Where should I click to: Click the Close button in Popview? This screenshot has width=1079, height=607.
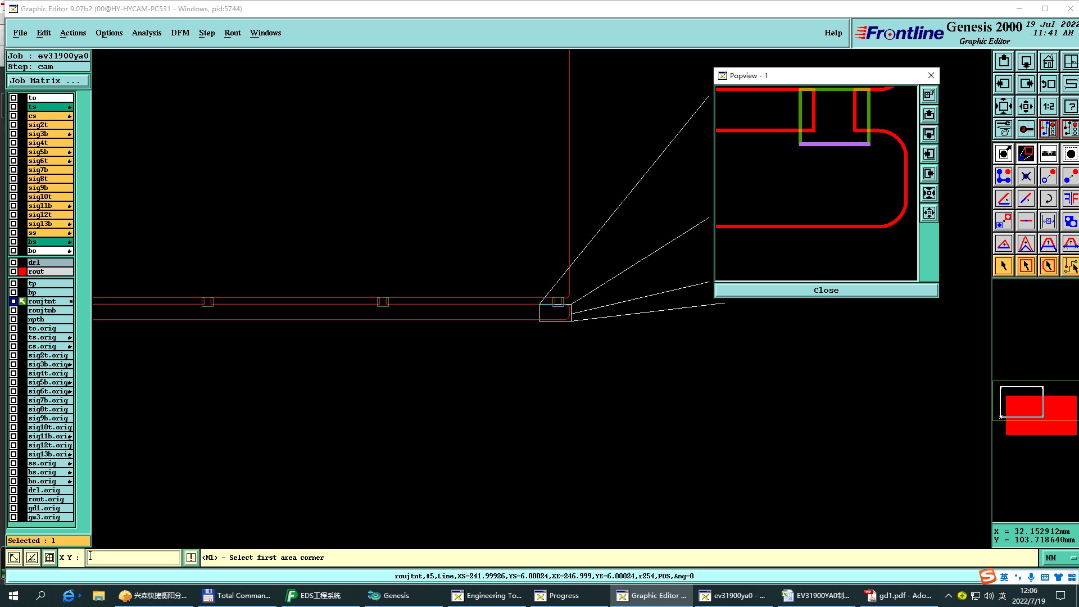point(826,290)
